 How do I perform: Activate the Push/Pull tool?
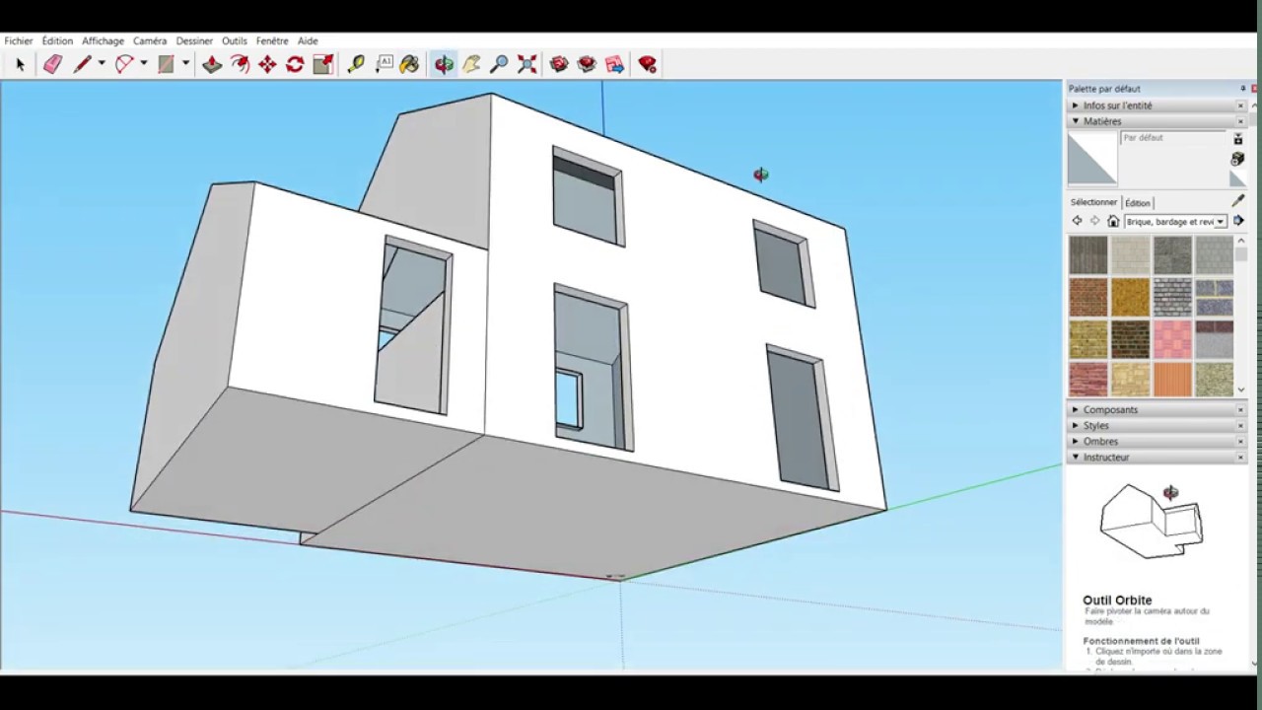[212, 65]
